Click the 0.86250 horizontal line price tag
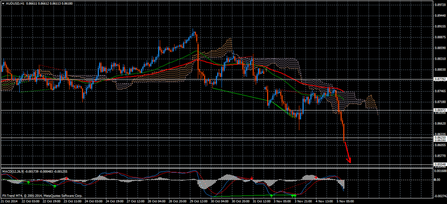The image size is (447, 204). [x=439, y=137]
